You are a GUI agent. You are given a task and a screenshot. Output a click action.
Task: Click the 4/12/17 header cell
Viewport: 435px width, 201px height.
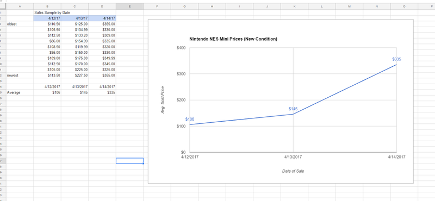pyautogui.click(x=47, y=18)
